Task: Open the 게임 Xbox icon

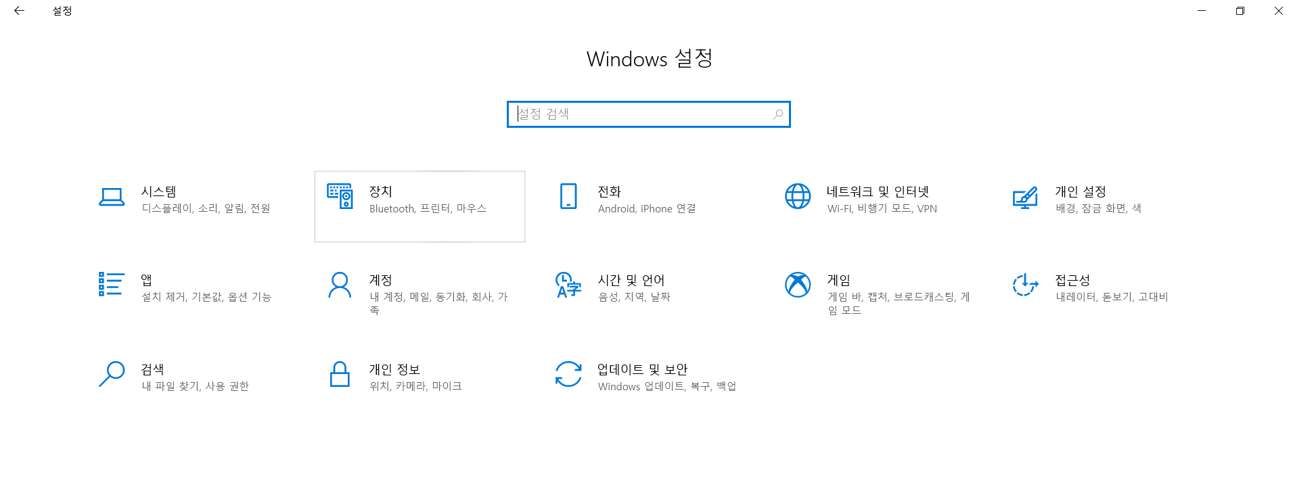Action: [x=798, y=285]
